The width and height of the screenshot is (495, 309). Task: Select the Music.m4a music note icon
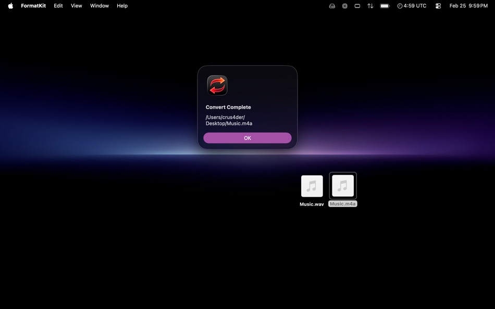342,186
